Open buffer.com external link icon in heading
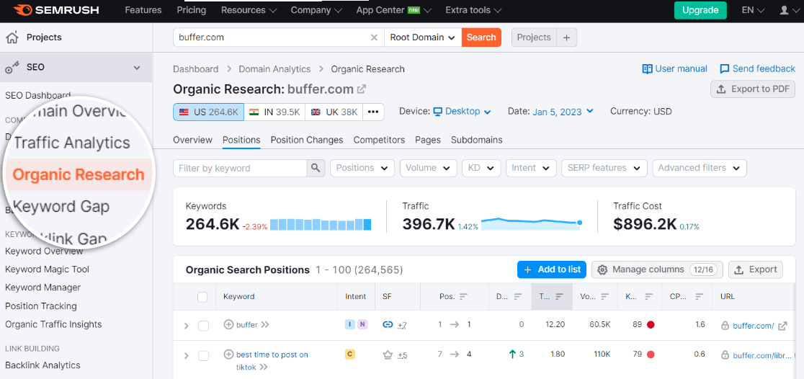The image size is (804, 379). pyautogui.click(x=362, y=89)
